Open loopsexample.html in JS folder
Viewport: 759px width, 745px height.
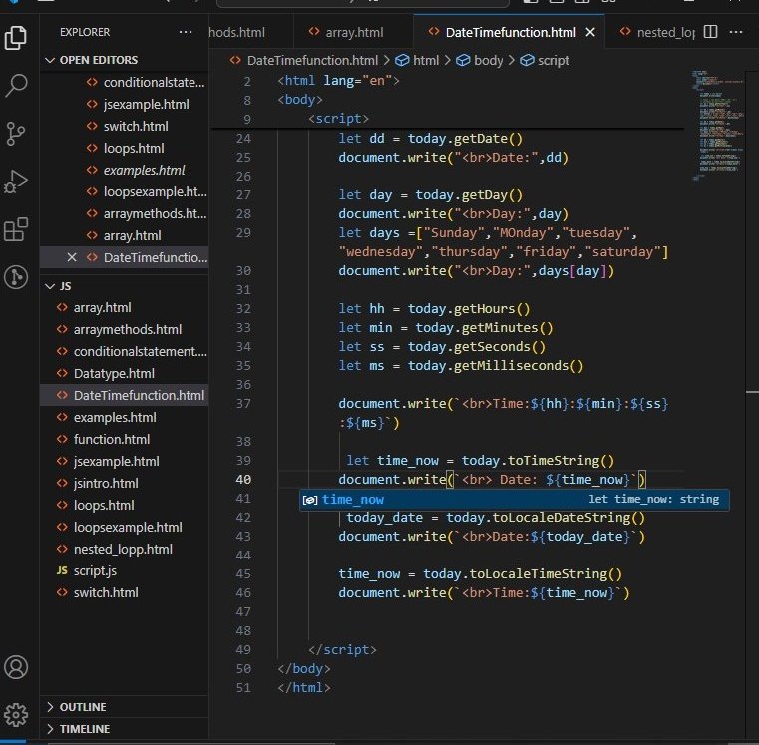pos(124,527)
